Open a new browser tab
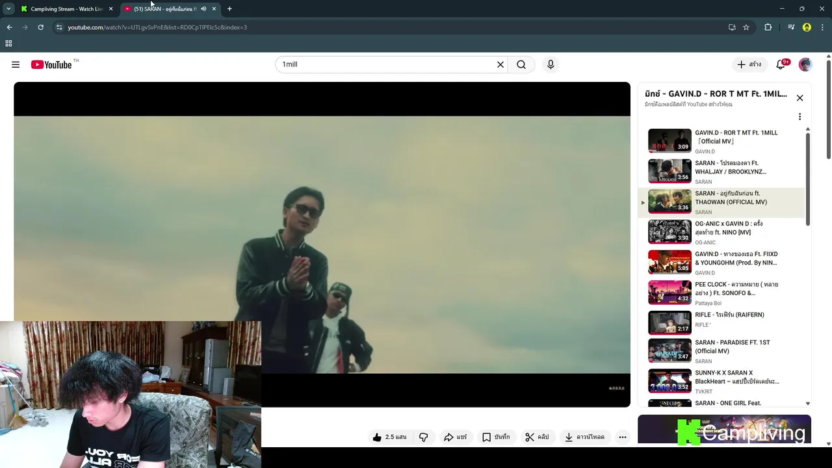The height and width of the screenshot is (468, 832). (229, 9)
